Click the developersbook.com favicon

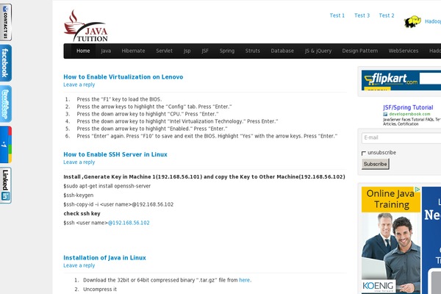tap(385, 114)
